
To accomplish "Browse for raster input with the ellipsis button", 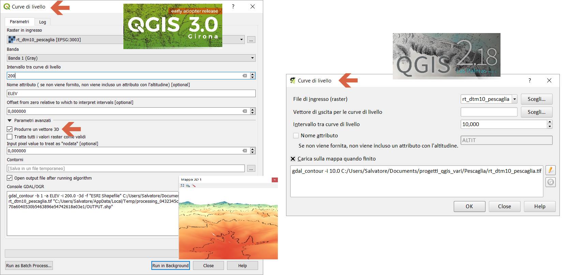I will pos(251,40).
